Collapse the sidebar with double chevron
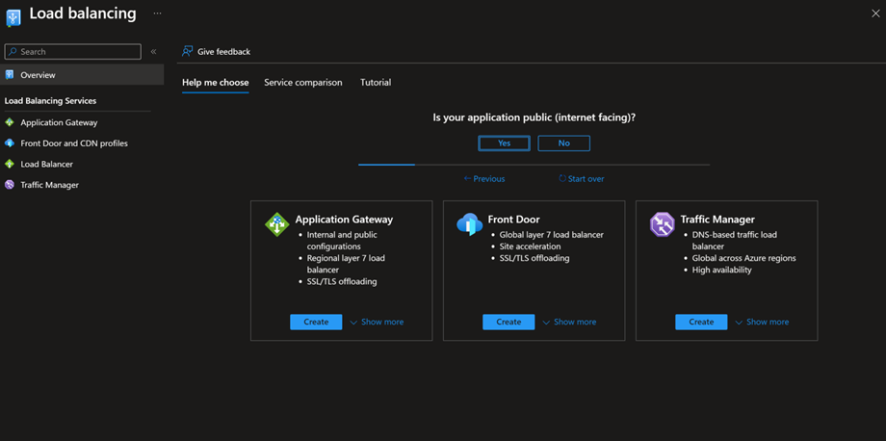Screen dimensions: 886x441 coord(153,51)
